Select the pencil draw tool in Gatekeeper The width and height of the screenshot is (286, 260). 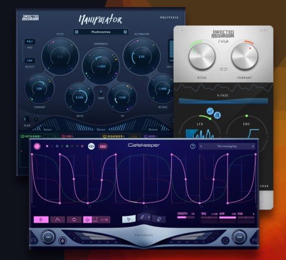pyautogui.click(x=142, y=217)
